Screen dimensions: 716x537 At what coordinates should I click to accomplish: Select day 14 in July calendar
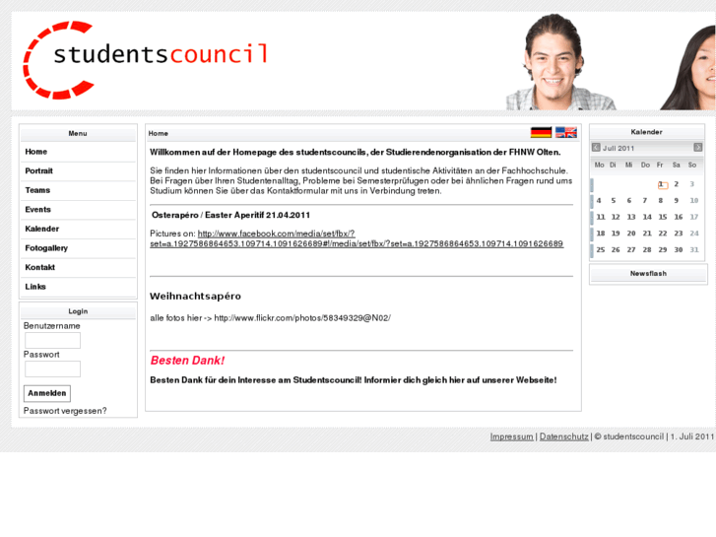(x=647, y=217)
